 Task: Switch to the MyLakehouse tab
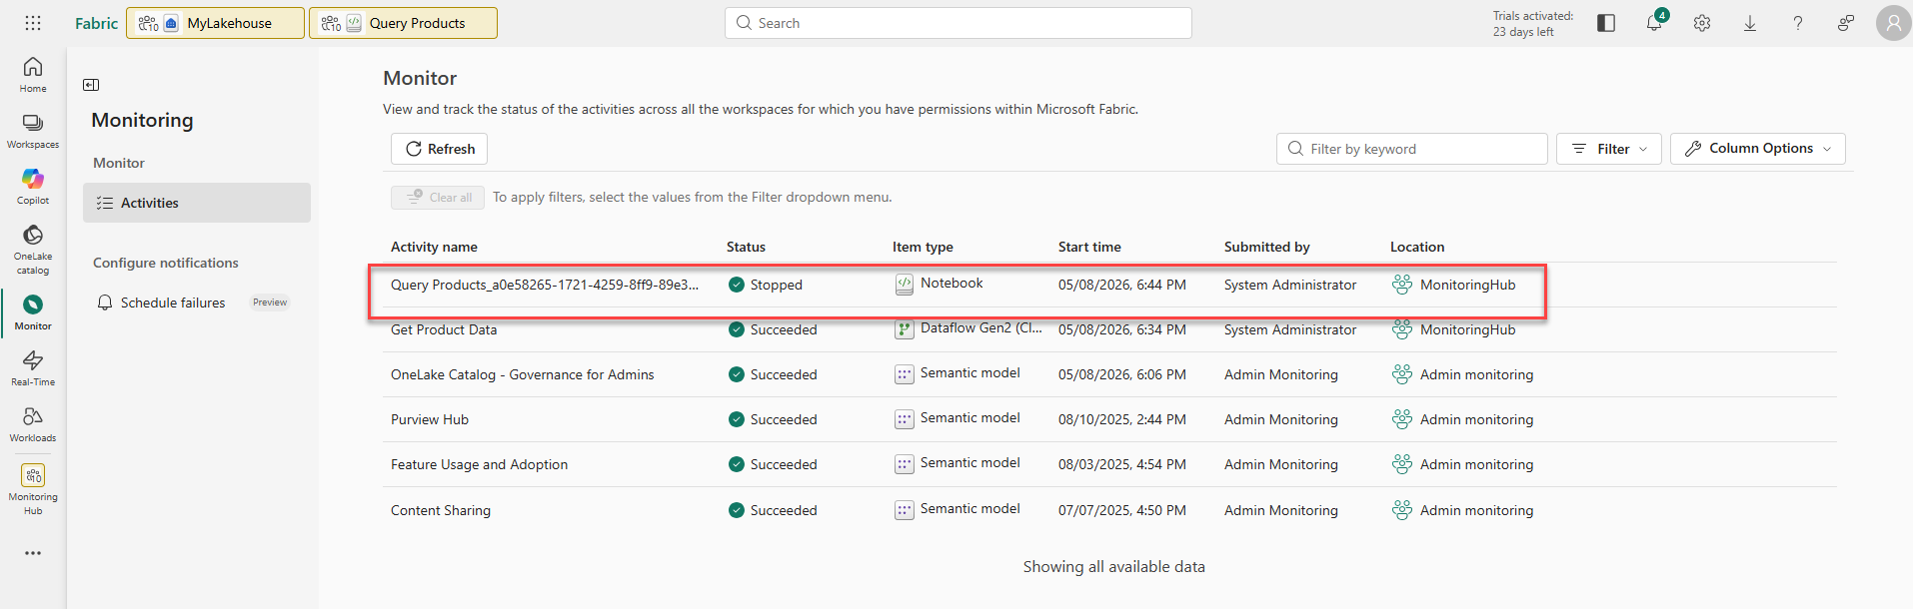pos(216,23)
